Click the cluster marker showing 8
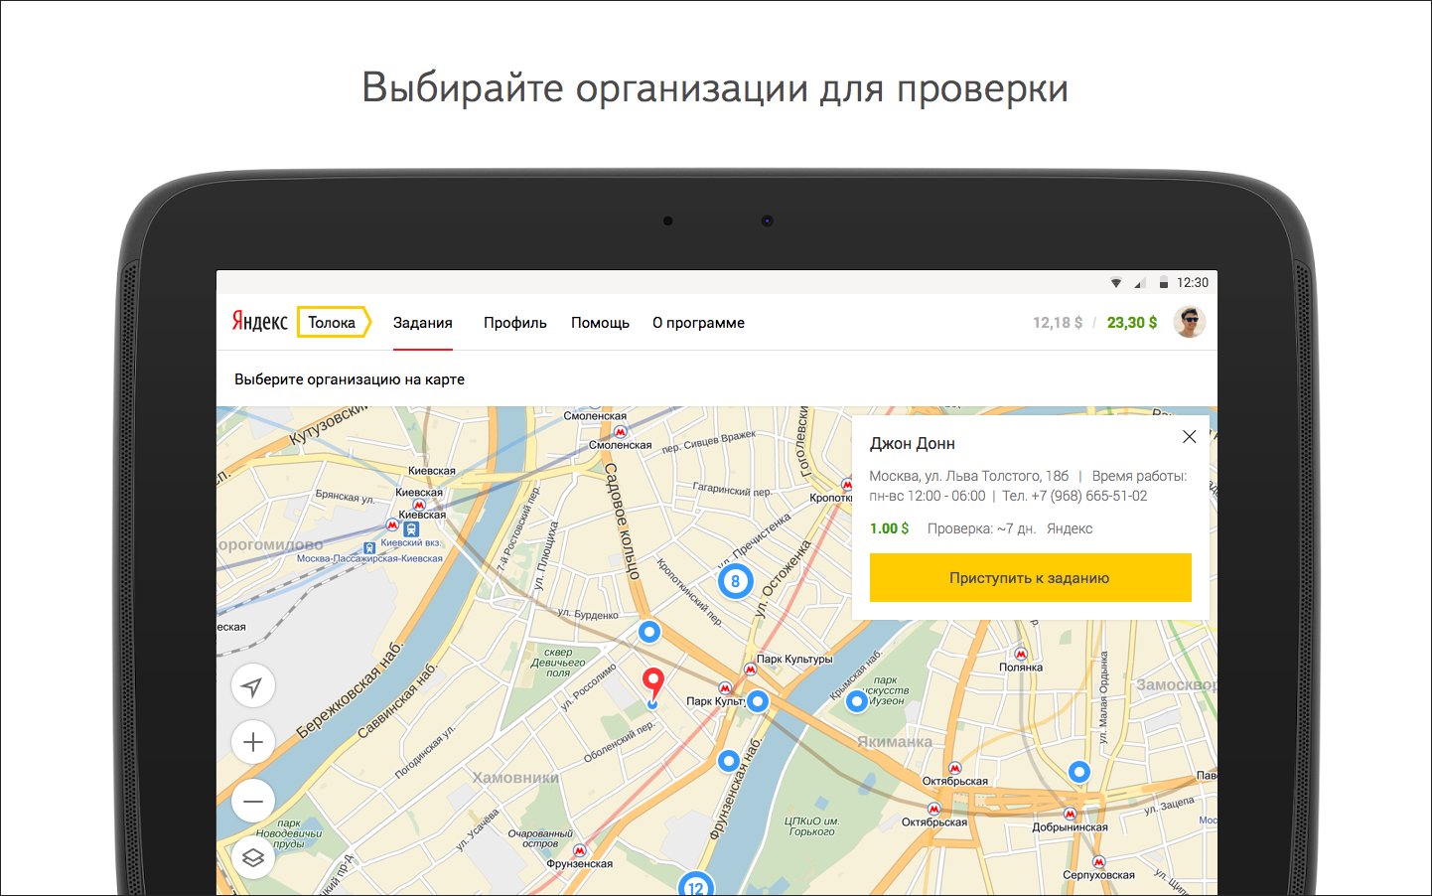This screenshot has height=896, width=1432. (x=735, y=581)
